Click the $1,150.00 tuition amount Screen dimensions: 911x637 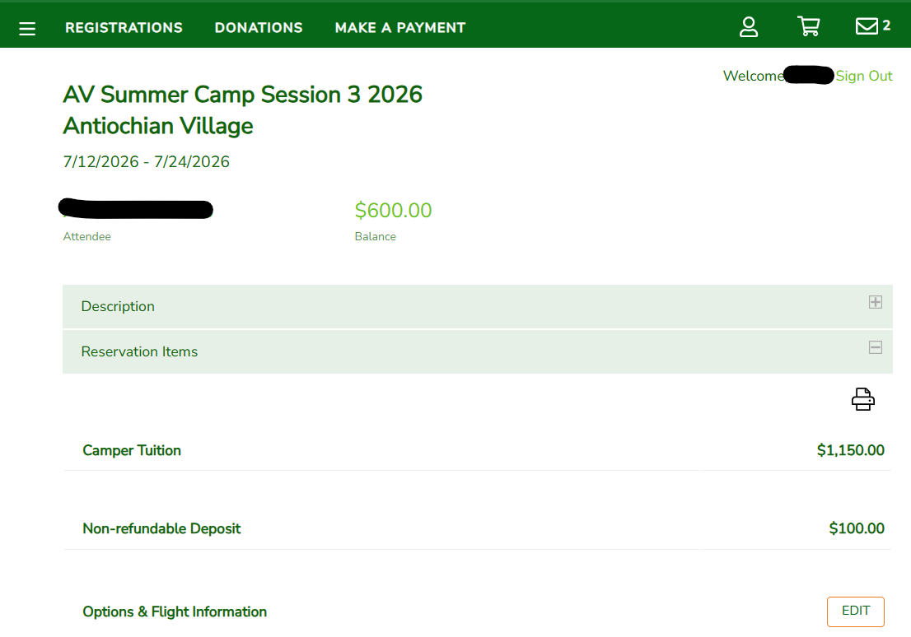pyautogui.click(x=850, y=450)
